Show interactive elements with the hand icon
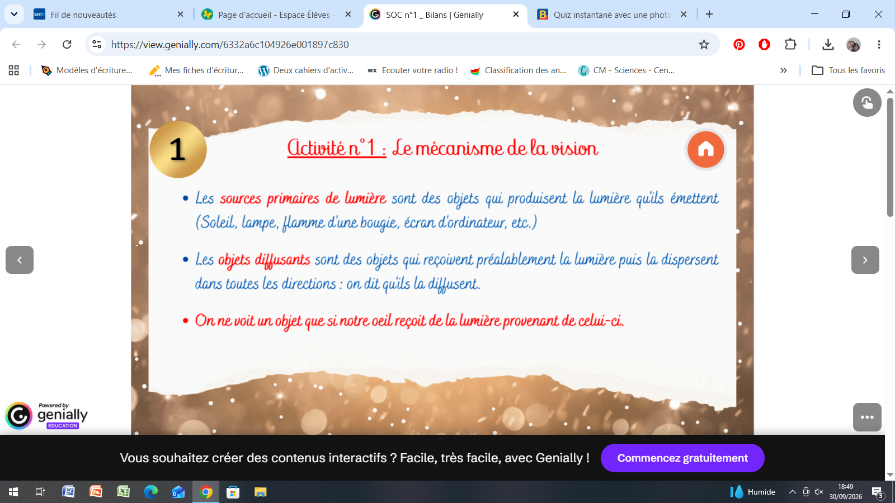Image resolution: width=895 pixels, height=503 pixels. 867,103
